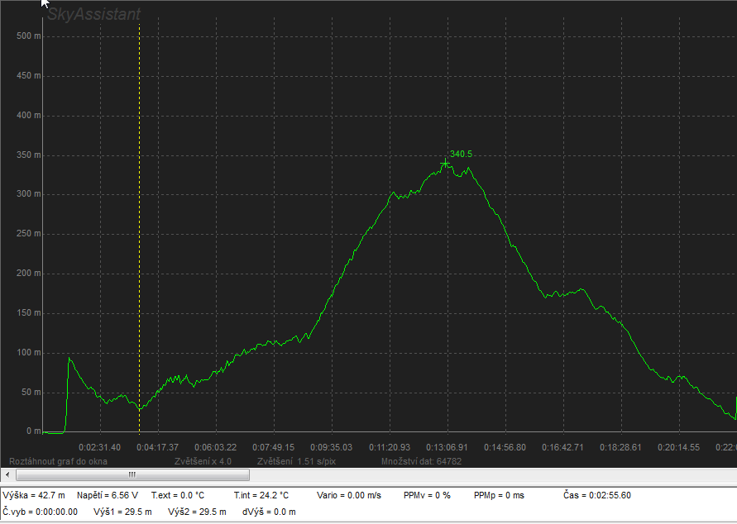
Task: Click the 500 m altitude axis label
Action: [x=28, y=36]
